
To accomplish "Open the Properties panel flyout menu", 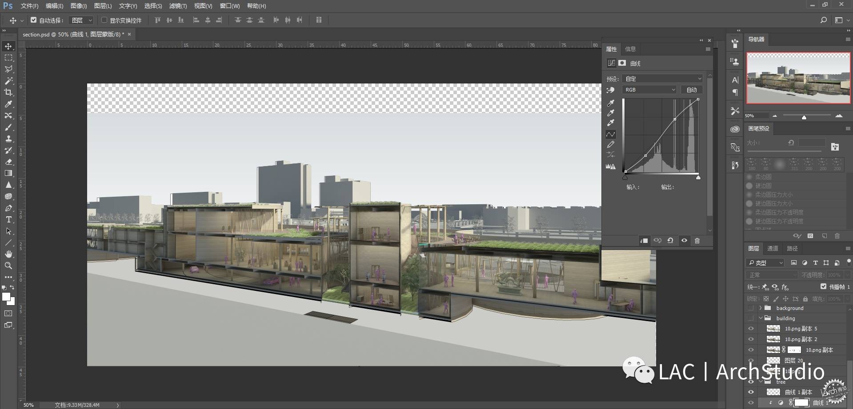I will tap(708, 49).
